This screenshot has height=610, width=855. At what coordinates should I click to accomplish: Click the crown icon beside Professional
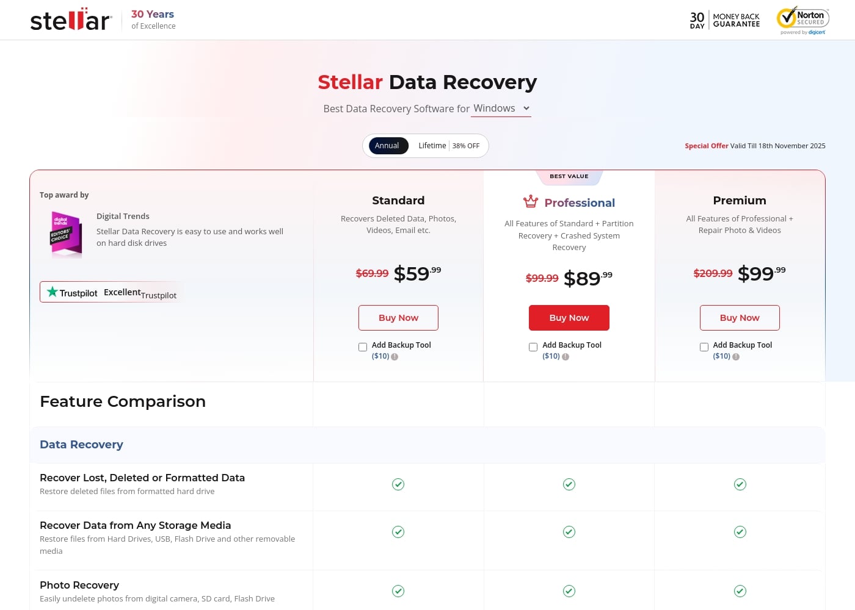[x=531, y=201]
